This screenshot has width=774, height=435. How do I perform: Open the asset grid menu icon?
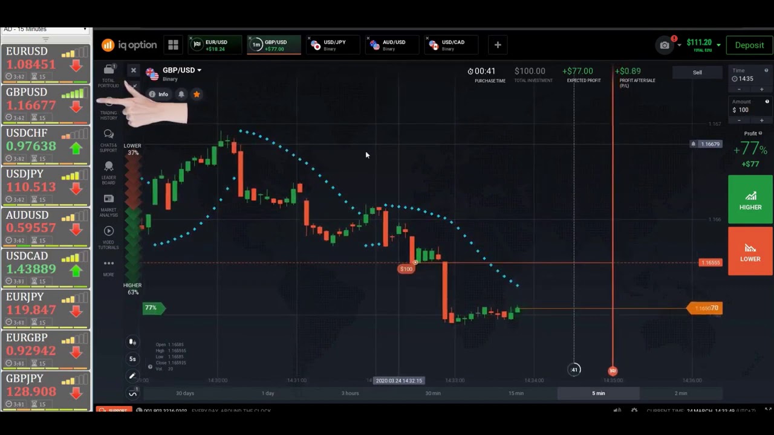pos(173,45)
